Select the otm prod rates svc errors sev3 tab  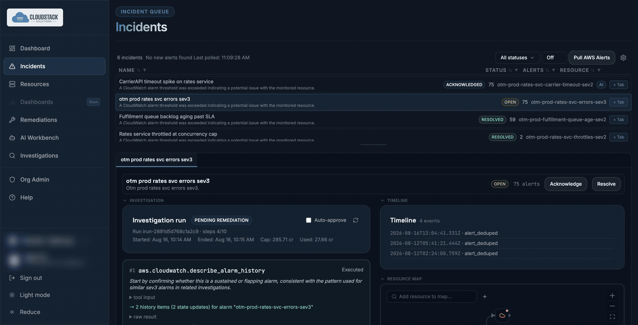[x=156, y=160]
